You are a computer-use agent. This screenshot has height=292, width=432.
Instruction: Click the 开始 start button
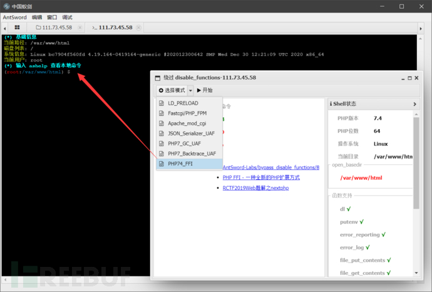tap(205, 90)
